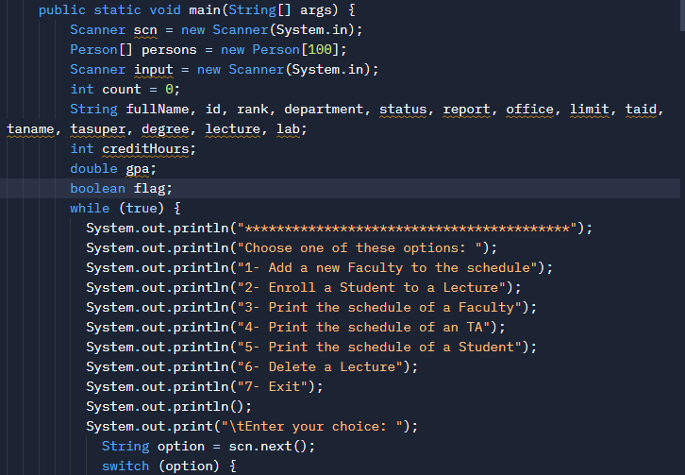
Task: Click the underlined variable 'lecture'
Action: (232, 129)
